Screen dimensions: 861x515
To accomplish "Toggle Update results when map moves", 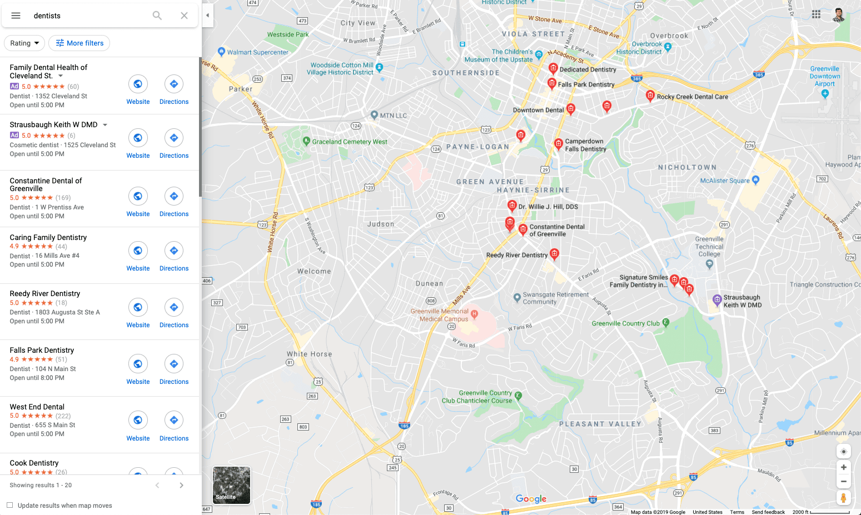I will [x=9, y=505].
